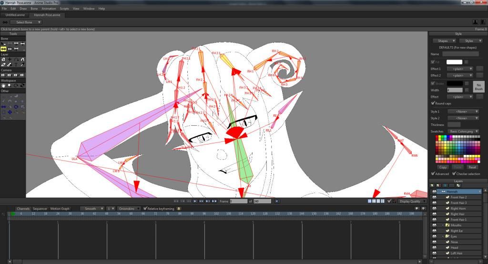
Task: Open the black Stroke color swatch
Action: pyautogui.click(x=455, y=83)
